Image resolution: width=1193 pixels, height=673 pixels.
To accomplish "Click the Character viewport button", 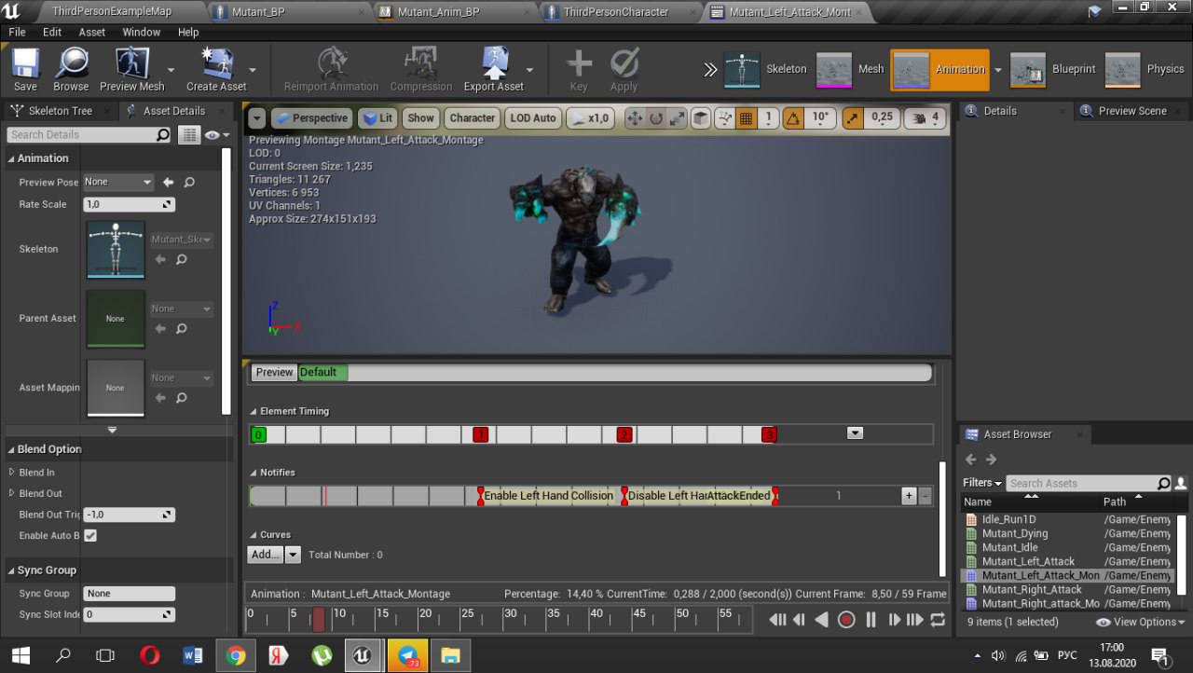I will click(473, 118).
